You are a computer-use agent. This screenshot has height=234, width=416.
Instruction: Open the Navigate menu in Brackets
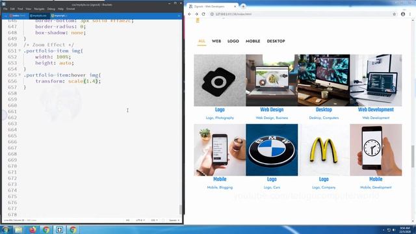click(x=39, y=8)
